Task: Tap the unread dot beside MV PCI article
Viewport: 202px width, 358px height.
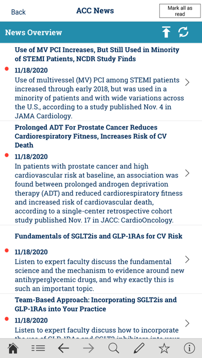Action: (x=7, y=69)
